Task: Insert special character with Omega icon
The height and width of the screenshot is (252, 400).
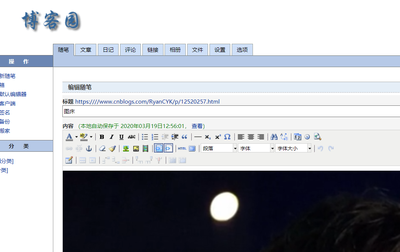Action: (x=227, y=137)
